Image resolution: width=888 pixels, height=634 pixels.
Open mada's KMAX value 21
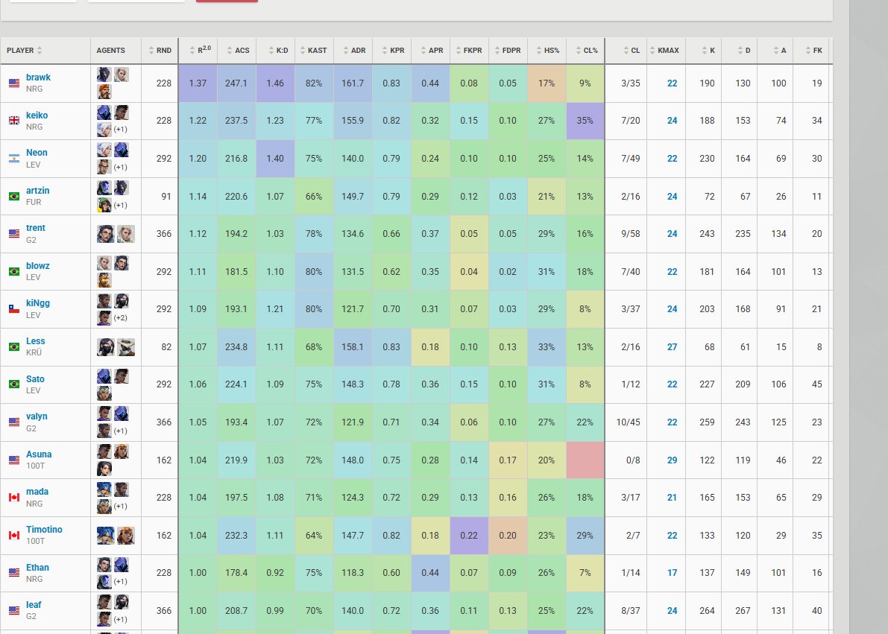tap(672, 498)
